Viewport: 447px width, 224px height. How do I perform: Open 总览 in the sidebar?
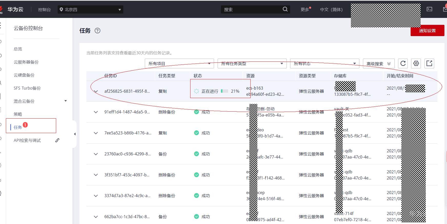point(18,49)
